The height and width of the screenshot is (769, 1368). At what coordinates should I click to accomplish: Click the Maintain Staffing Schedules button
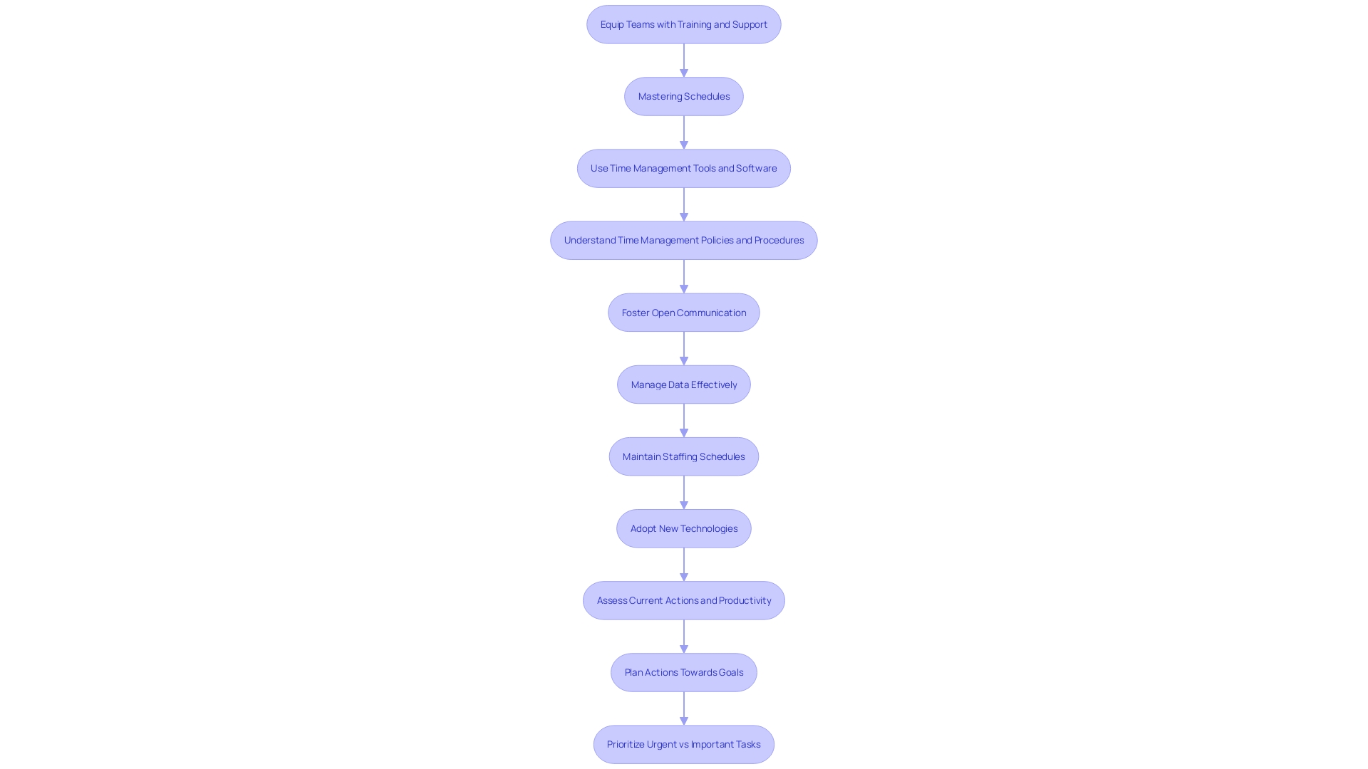683,456
